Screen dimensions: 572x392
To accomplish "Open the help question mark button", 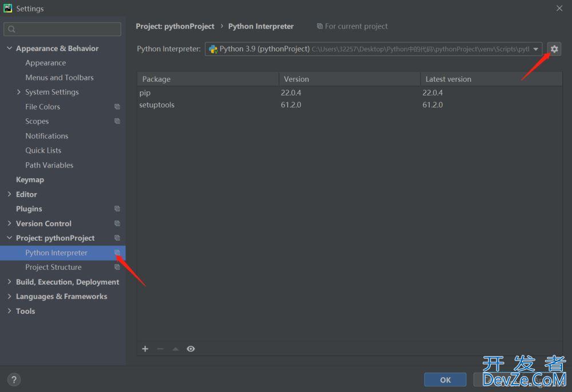I will point(14,379).
